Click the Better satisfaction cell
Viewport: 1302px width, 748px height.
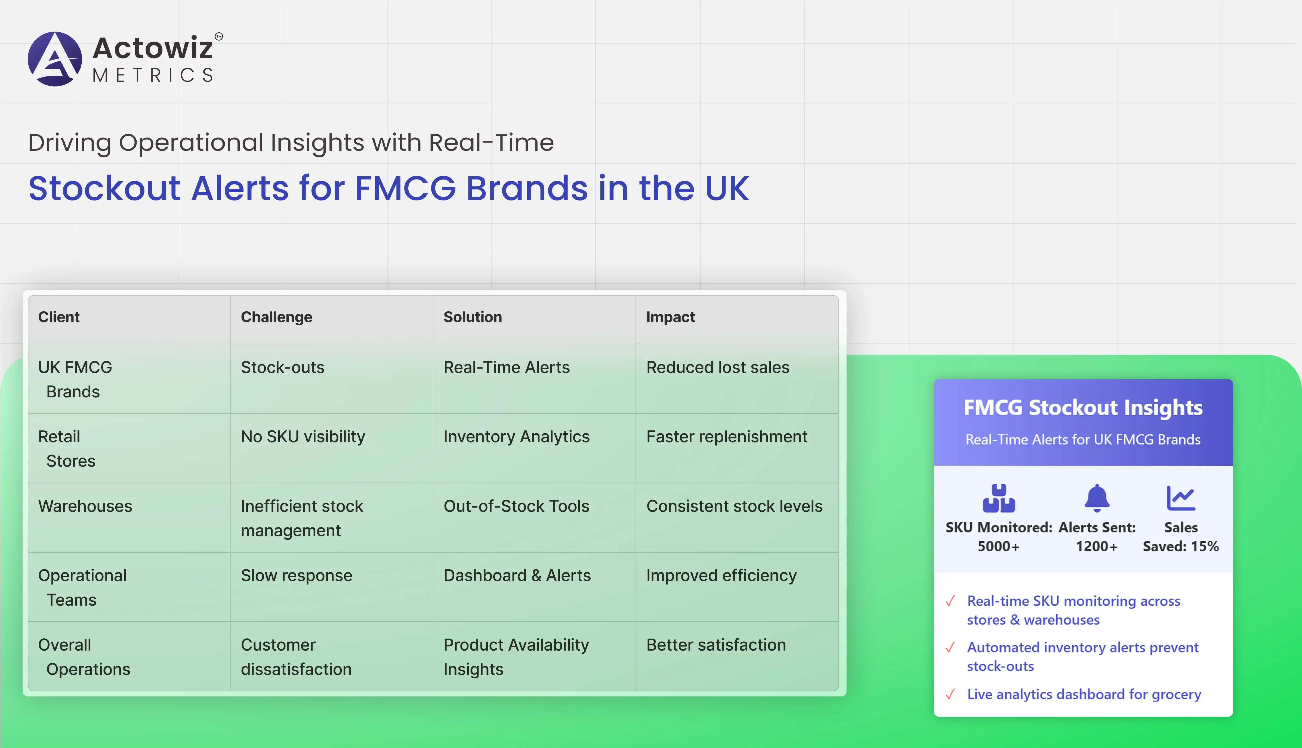[x=716, y=645]
